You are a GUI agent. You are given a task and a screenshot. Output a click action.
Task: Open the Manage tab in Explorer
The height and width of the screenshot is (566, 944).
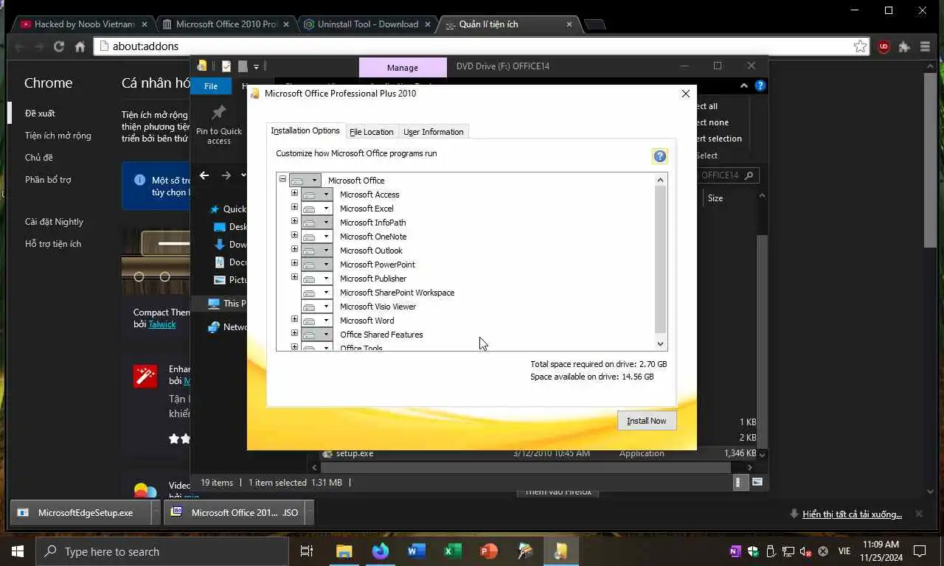(403, 67)
